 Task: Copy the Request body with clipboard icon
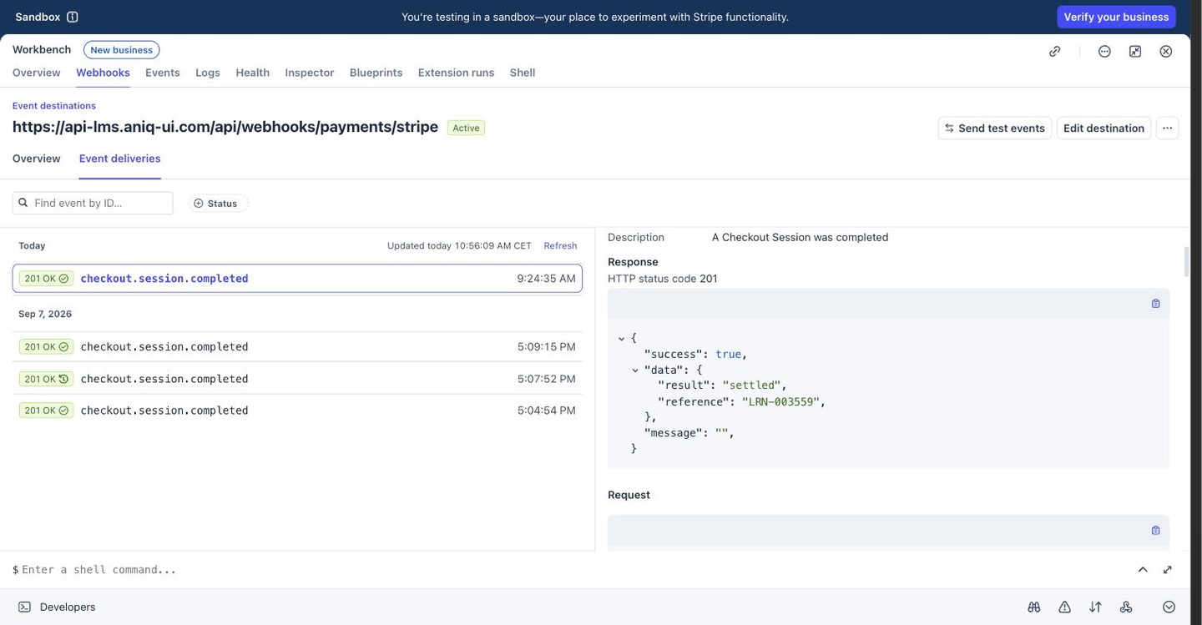tap(1155, 530)
